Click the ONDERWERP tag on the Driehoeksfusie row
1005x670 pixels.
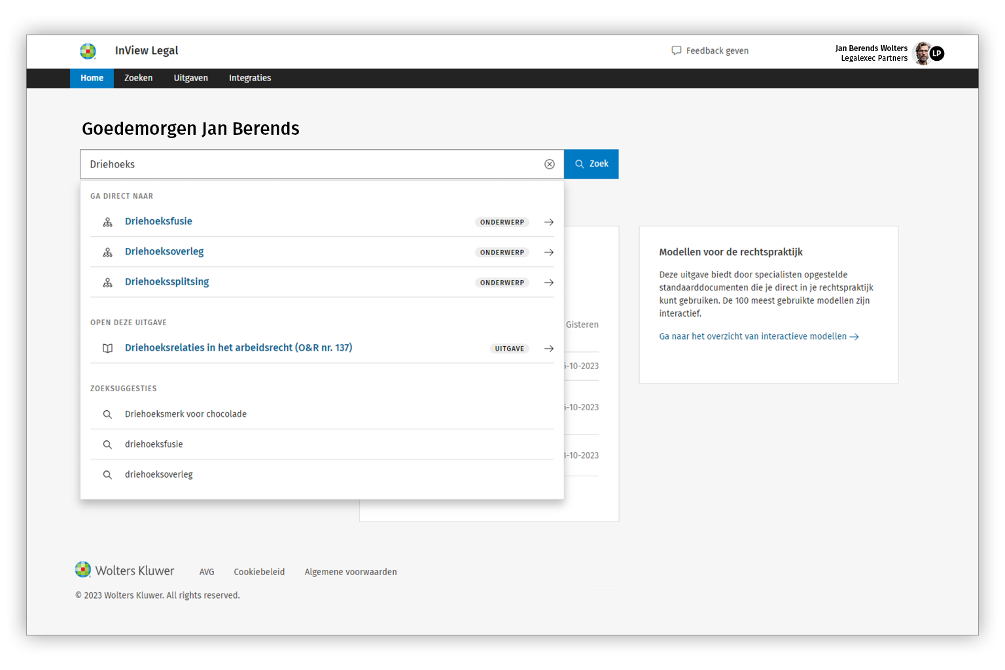point(502,222)
